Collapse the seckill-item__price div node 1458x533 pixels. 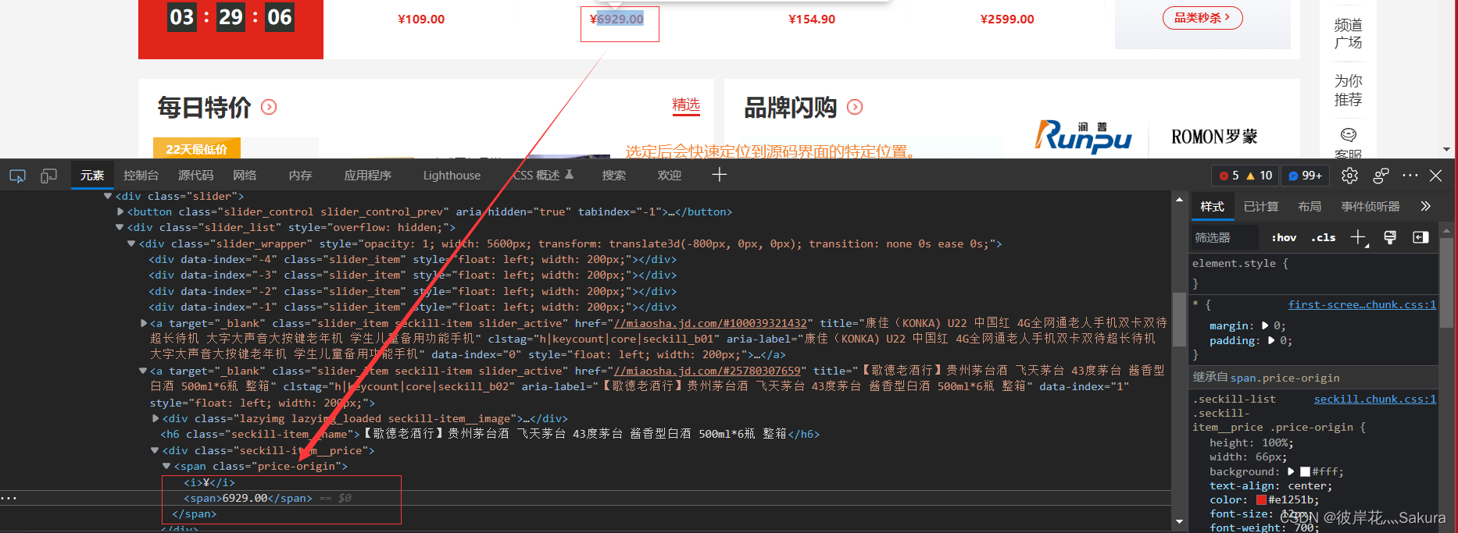[x=155, y=450]
